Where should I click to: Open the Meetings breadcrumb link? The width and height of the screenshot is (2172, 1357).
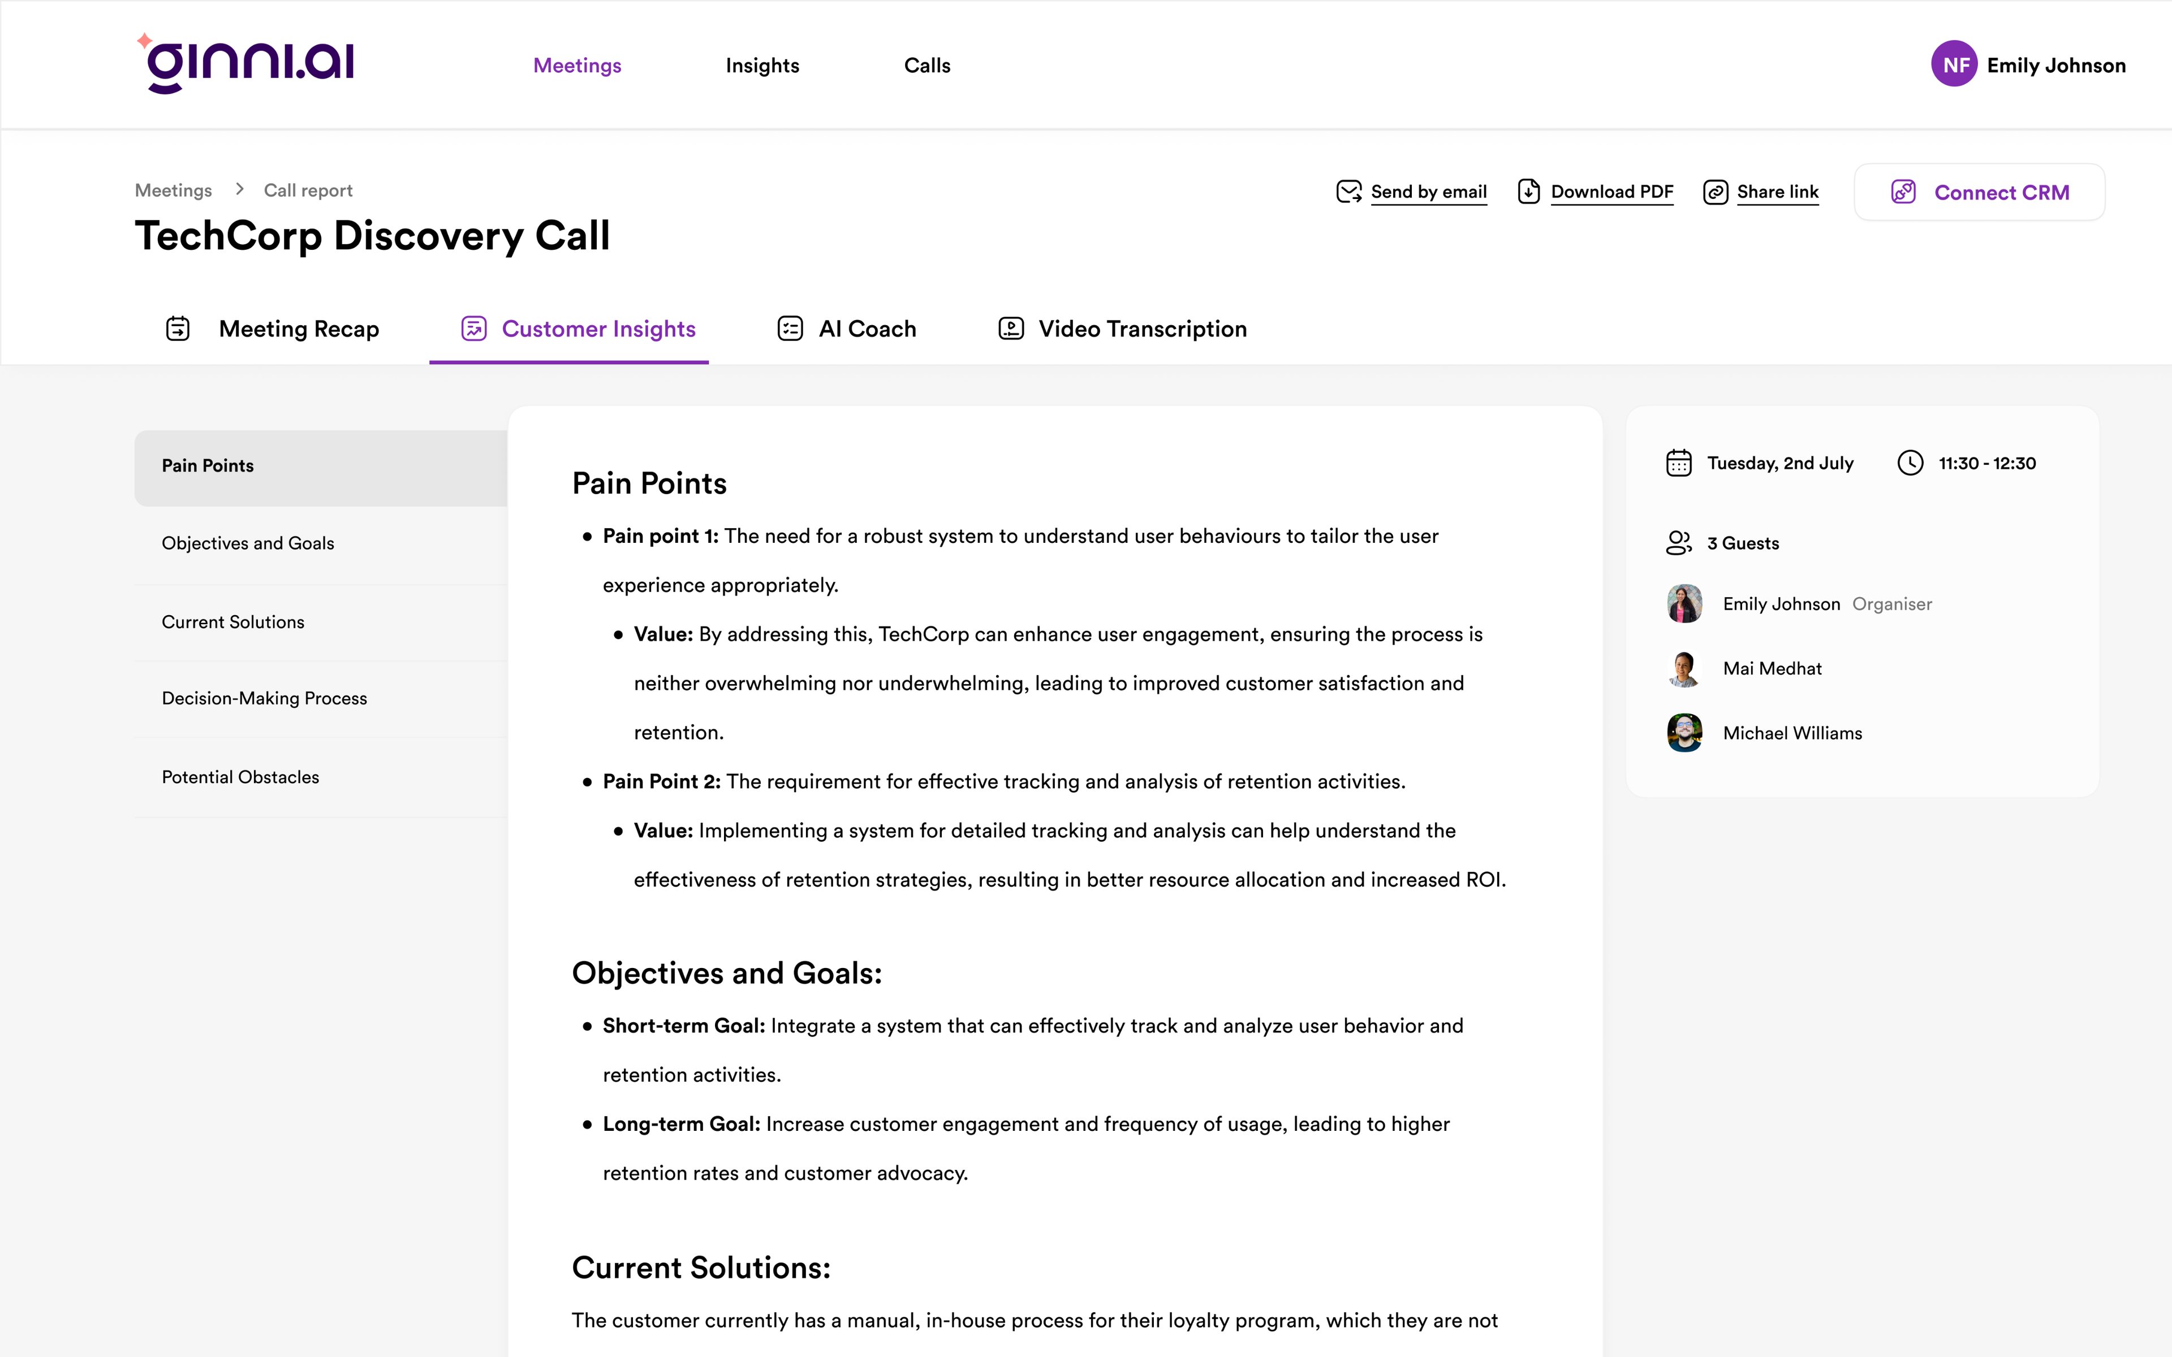[x=173, y=189]
